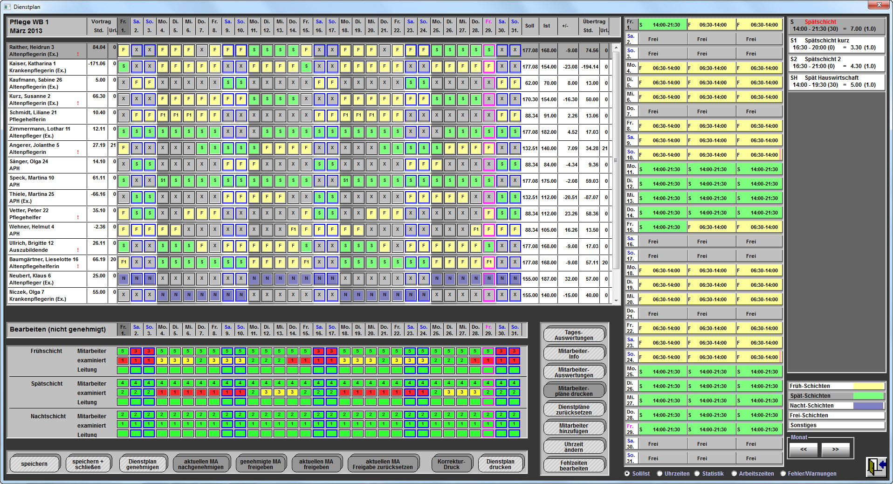The image size is (893, 484).
Task: Click the Nacht-Schichten blue color swatch
Action: click(x=869, y=406)
